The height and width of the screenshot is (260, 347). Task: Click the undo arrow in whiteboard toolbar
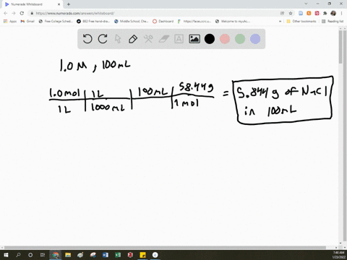point(87,39)
